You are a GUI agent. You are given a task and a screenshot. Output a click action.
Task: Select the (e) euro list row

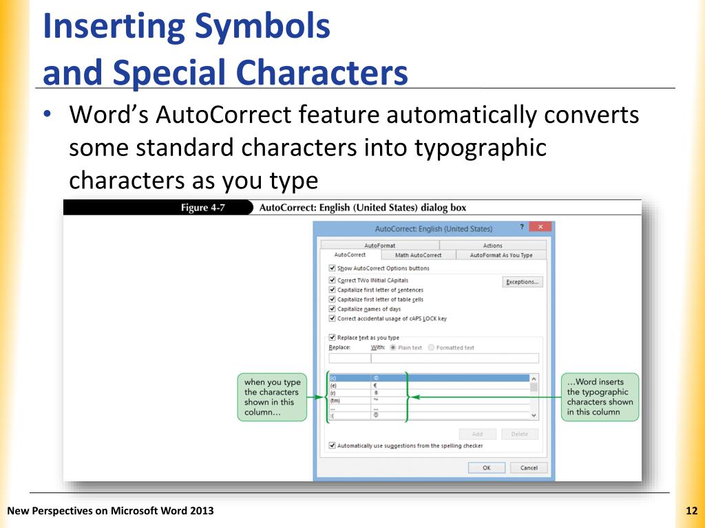pos(430,385)
